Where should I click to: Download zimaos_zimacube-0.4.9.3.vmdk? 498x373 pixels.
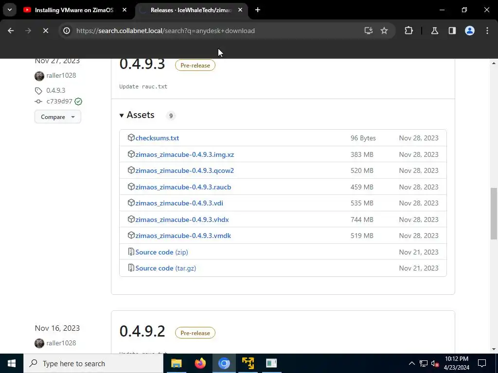(x=183, y=236)
